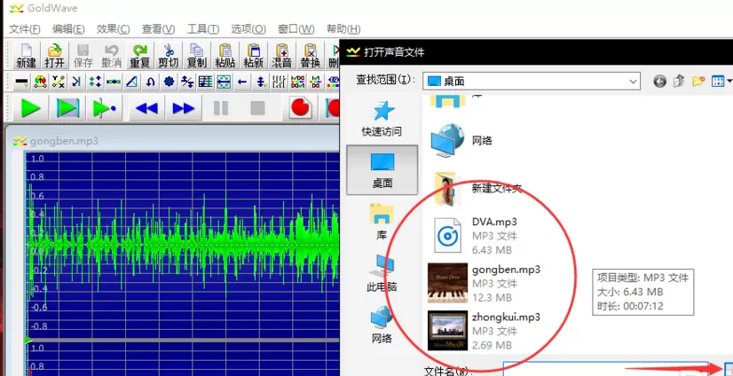Select 此电脑 in the dialog sidebar

382,272
